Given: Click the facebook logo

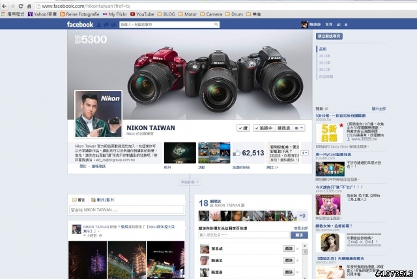Looking at the screenshot, I should tap(79, 25).
